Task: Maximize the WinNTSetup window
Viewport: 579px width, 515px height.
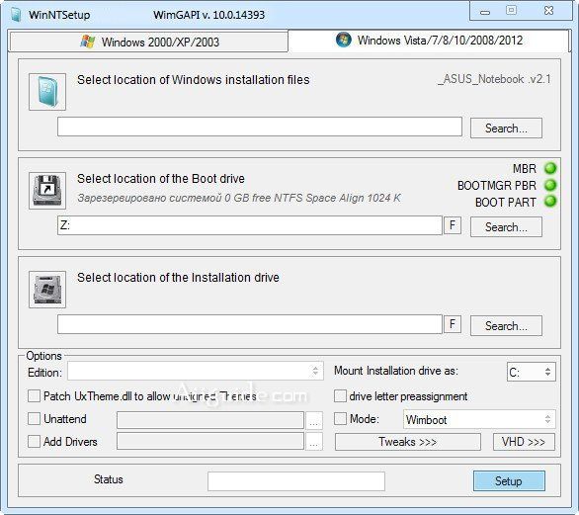Action: (512, 10)
